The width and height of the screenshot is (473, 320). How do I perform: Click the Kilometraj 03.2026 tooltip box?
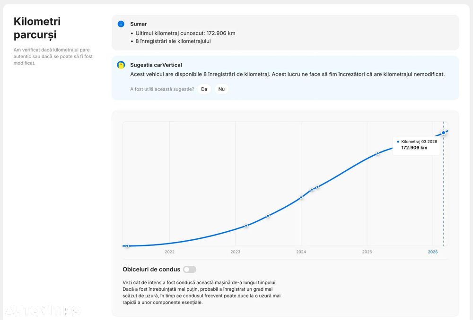[416, 145]
